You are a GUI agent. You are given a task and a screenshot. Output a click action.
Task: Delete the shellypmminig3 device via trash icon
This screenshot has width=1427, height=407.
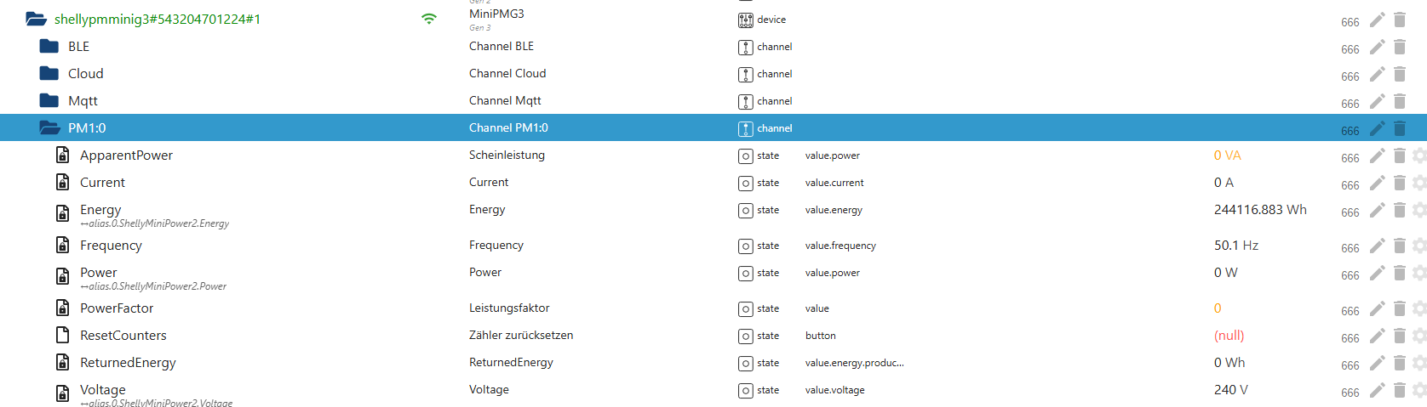click(x=1399, y=20)
